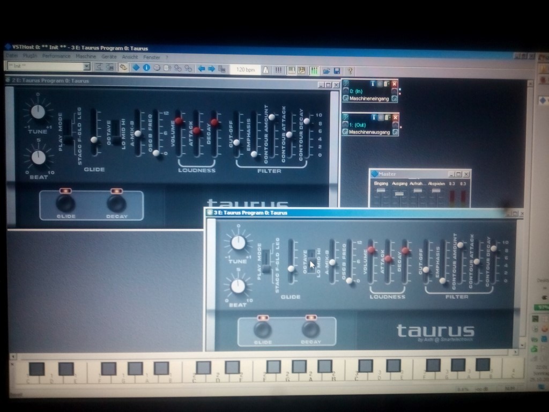Click the open folder toolbar icon

327,71
